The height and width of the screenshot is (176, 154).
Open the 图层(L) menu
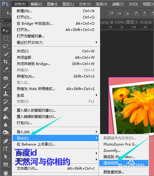(x=68, y=4)
